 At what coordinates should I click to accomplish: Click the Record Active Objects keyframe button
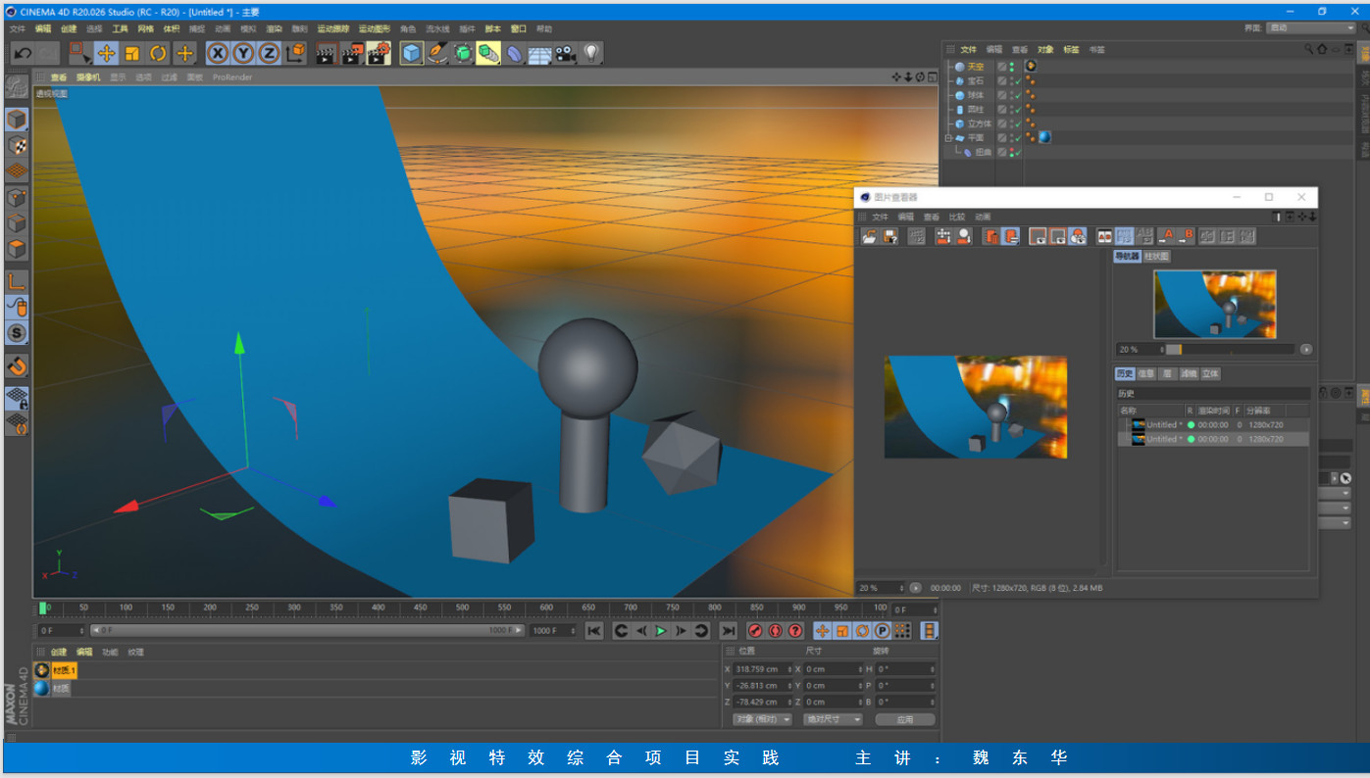(x=755, y=631)
